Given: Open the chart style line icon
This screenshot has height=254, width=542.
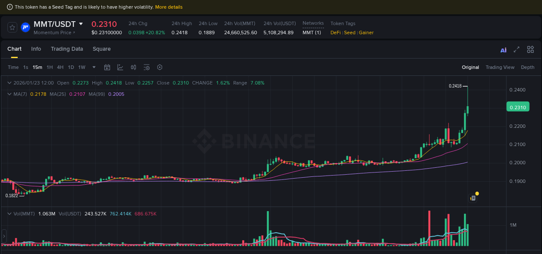Looking at the screenshot, I should tap(119, 67).
